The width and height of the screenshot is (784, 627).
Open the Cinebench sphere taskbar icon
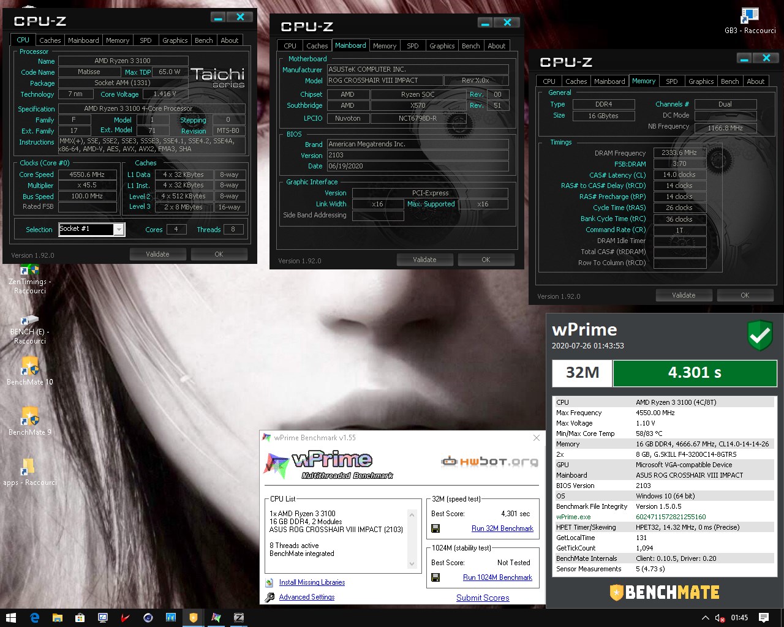(x=148, y=618)
